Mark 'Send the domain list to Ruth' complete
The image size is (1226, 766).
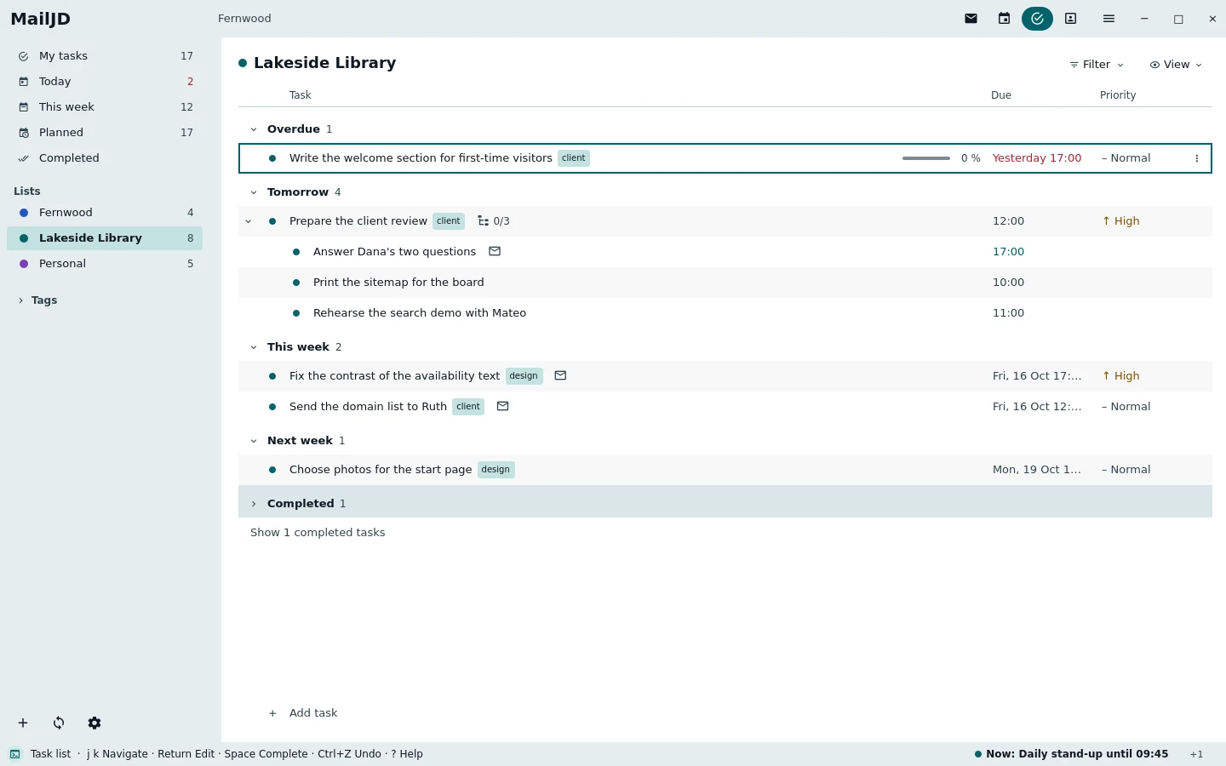pyautogui.click(x=272, y=407)
